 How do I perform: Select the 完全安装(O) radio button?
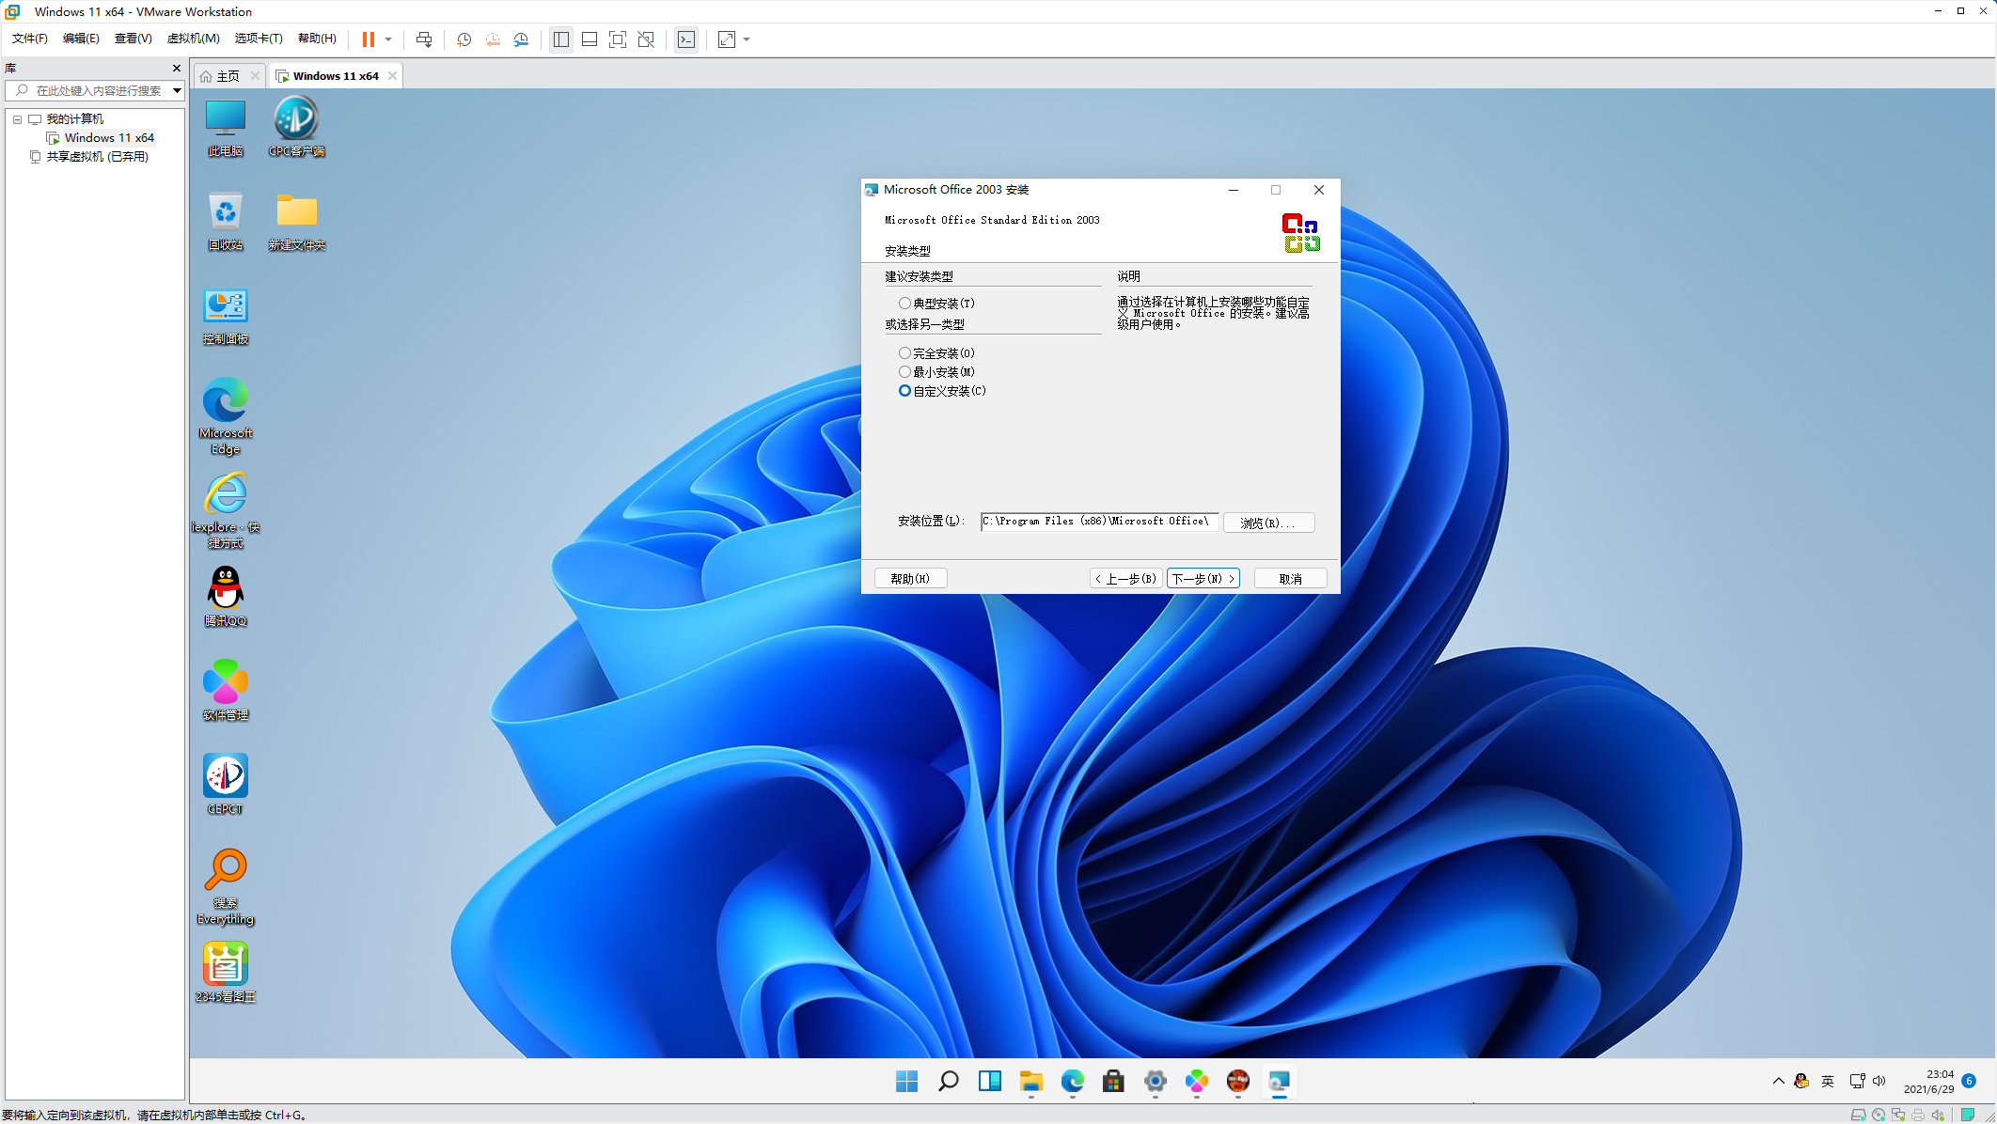tap(904, 353)
